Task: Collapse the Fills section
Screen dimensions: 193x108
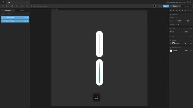Action: [x=170, y=36]
